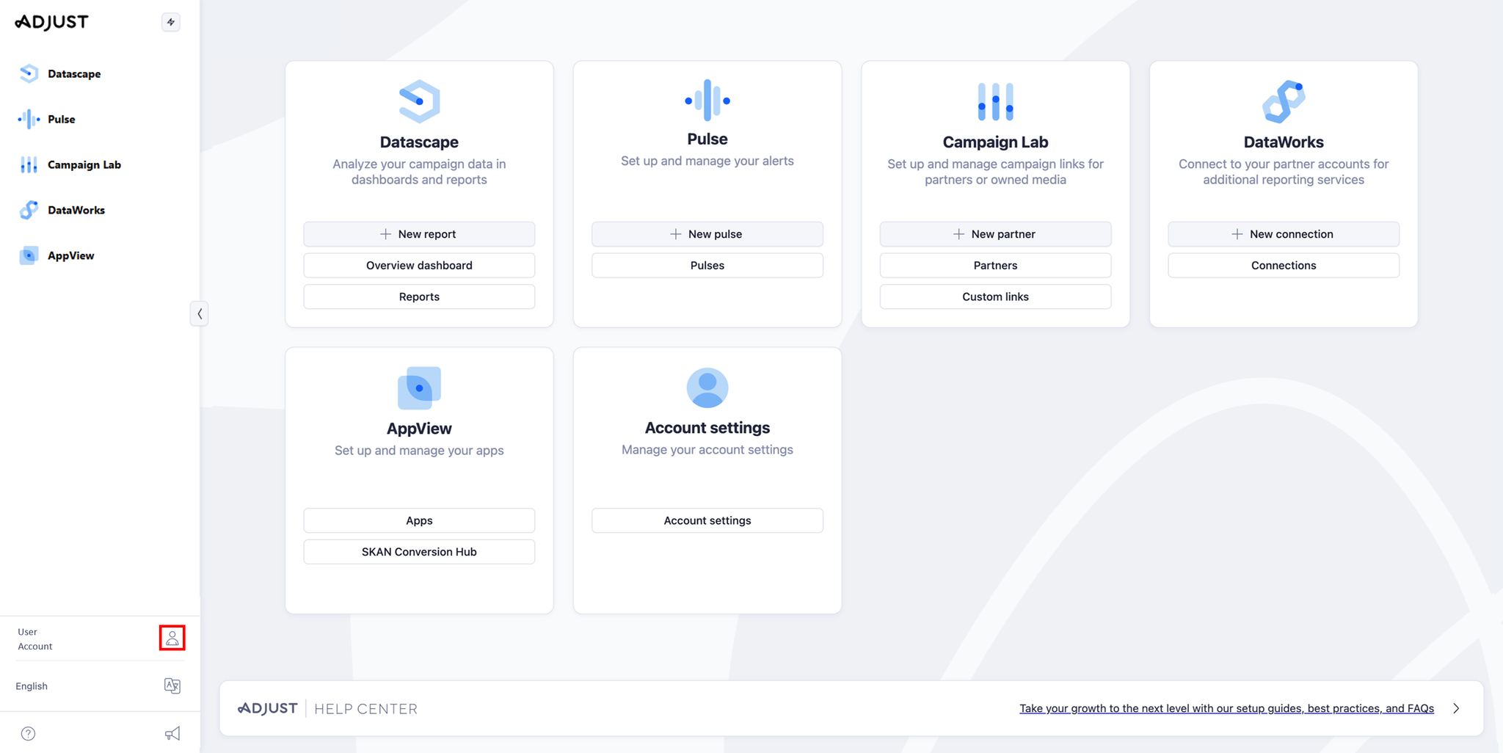Viewport: 1503px width, 753px height.
Task: Open the help question mark icon
Action: click(x=28, y=733)
